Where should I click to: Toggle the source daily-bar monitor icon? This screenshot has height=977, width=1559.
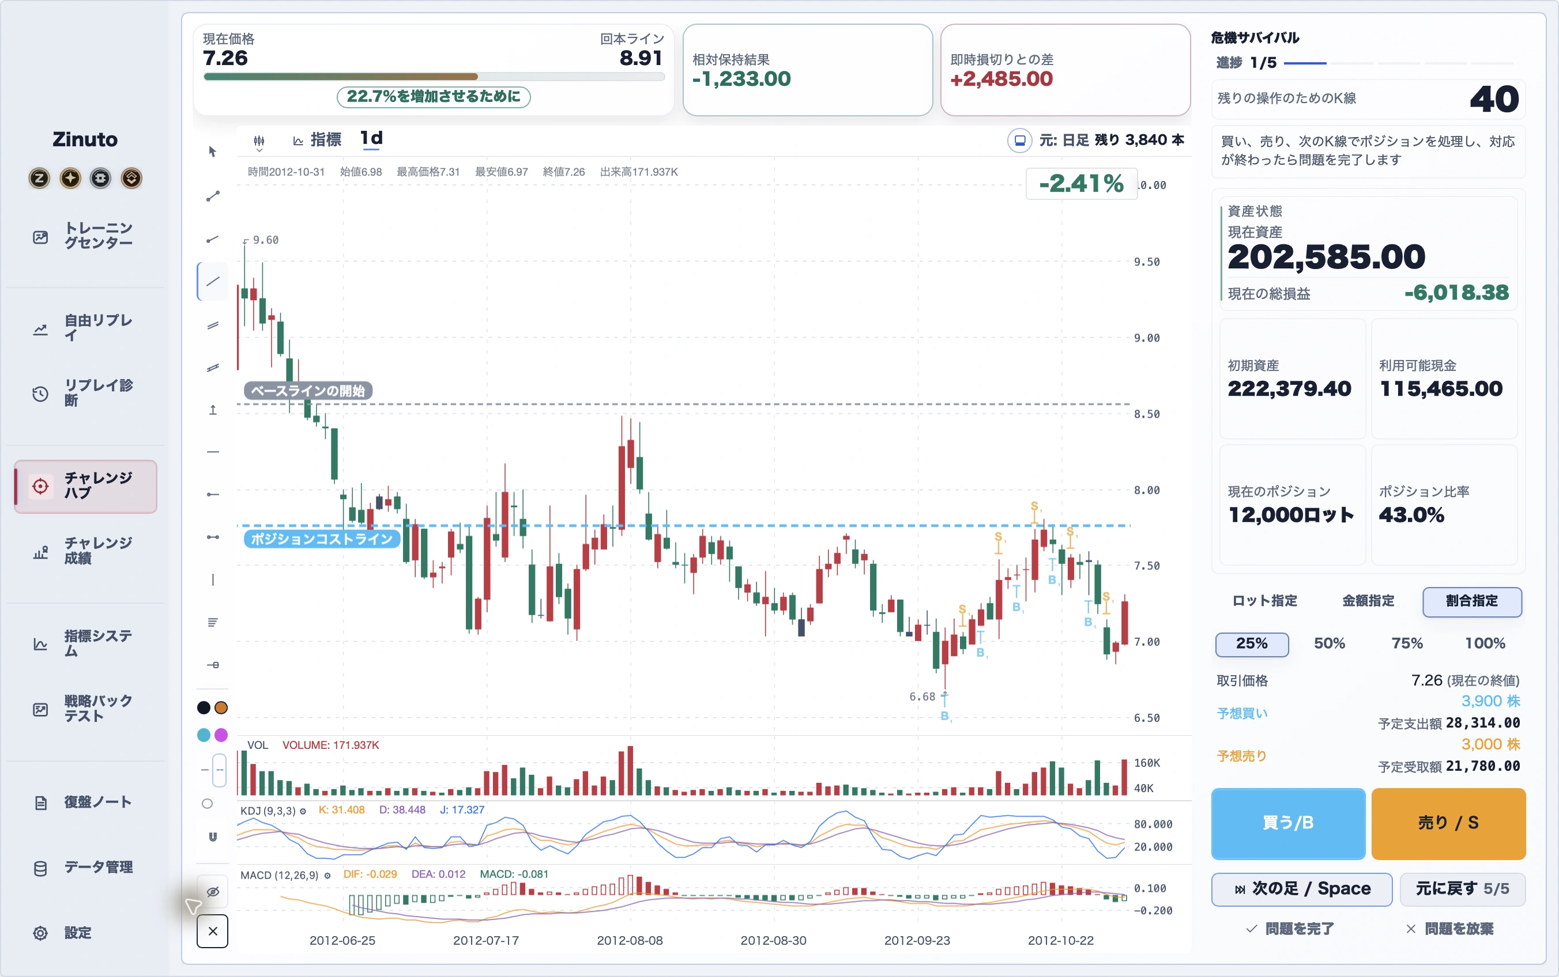pos(1019,140)
